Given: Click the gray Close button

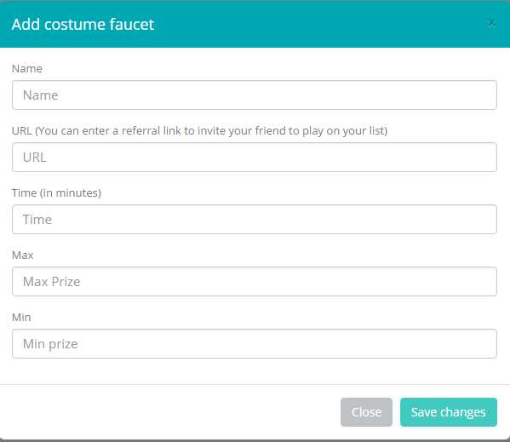Looking at the screenshot, I should [366, 412].
